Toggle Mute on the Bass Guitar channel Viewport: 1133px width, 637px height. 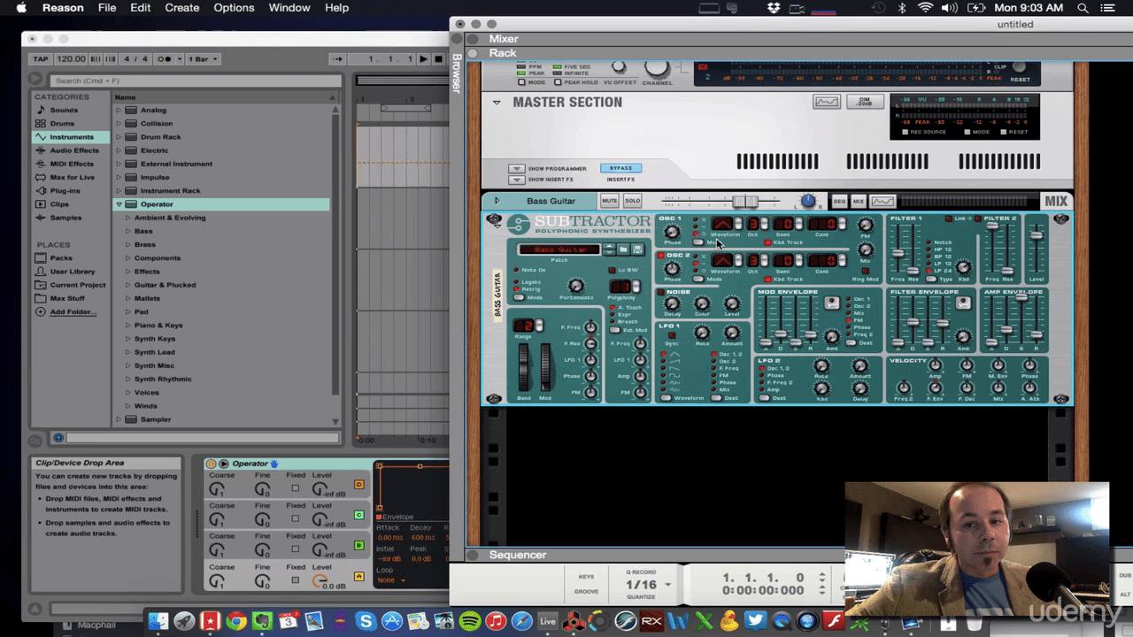[x=610, y=201]
